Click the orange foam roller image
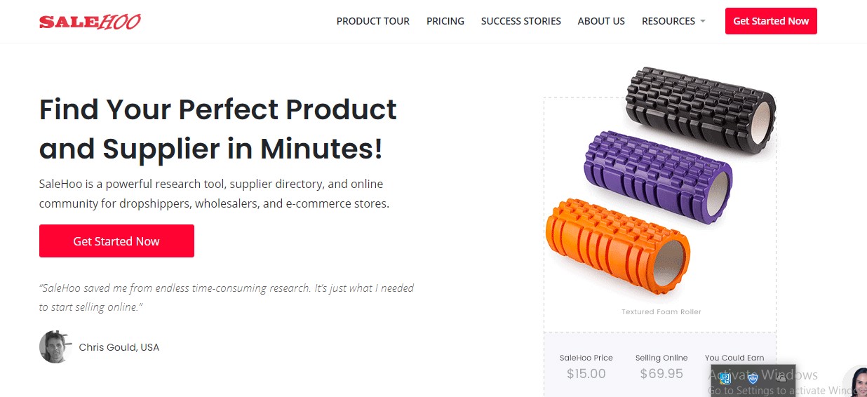867x397 pixels. (617, 245)
